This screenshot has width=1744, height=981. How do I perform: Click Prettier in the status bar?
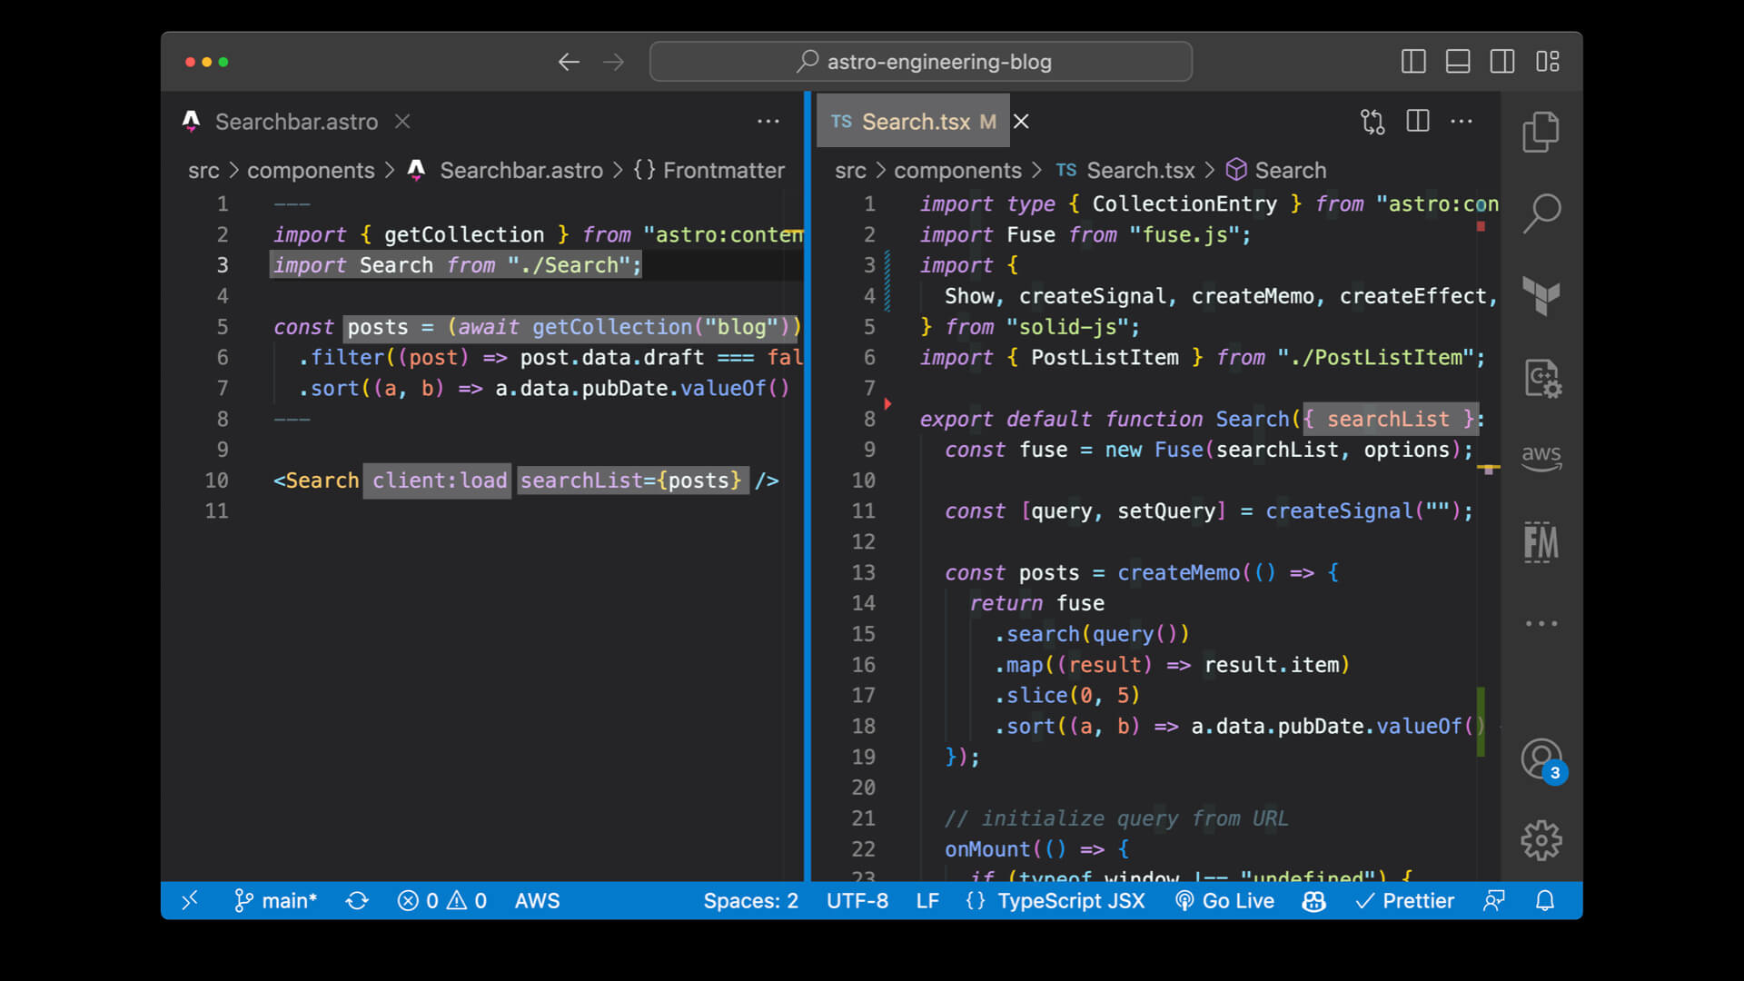(1406, 900)
